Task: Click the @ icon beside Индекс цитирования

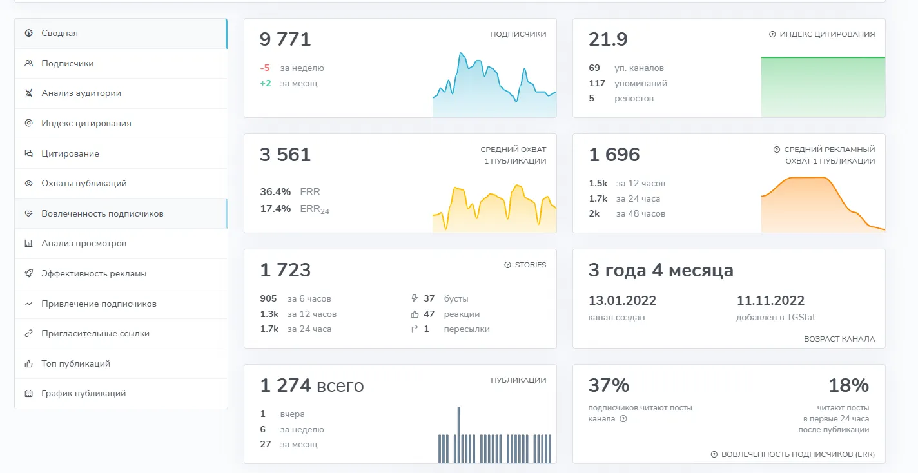Action: pos(28,123)
